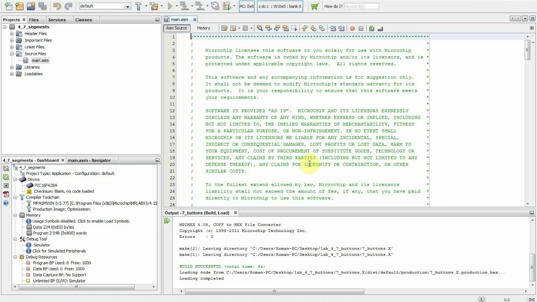Click the New File toolbar icon

[8, 6]
